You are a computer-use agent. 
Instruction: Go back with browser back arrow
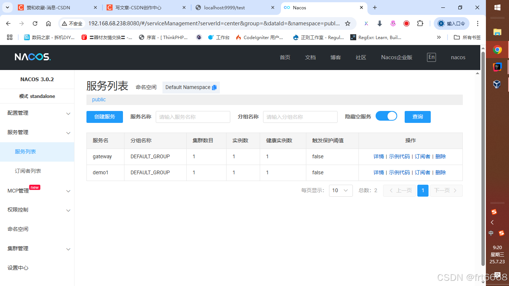coord(8,23)
